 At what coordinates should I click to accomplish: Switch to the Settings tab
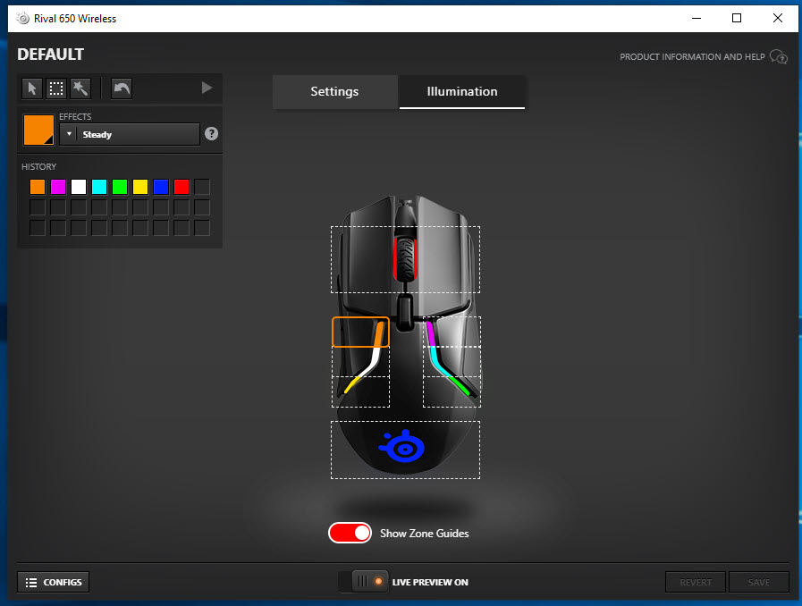pos(335,91)
